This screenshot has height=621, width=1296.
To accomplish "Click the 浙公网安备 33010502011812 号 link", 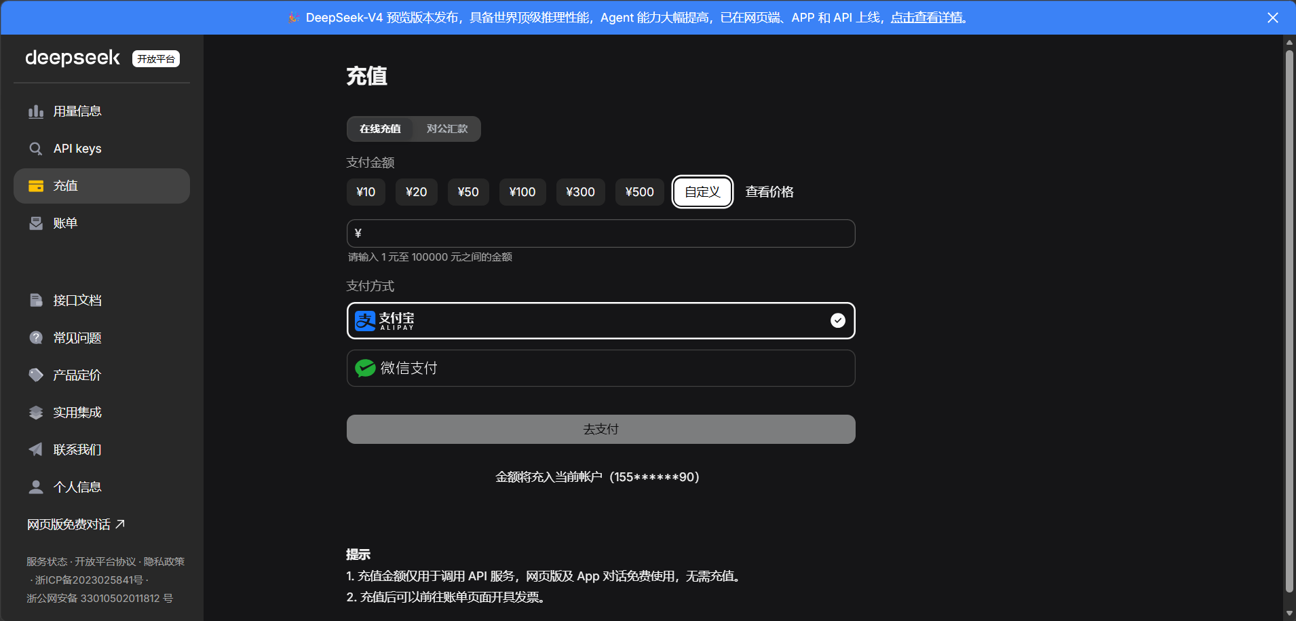I will pyautogui.click(x=100, y=598).
